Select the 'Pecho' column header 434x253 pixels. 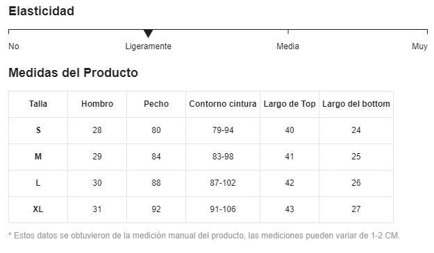156,104
